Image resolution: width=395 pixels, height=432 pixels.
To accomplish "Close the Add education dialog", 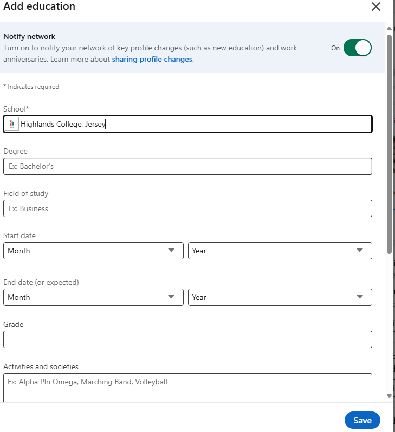I will coord(375,6).
